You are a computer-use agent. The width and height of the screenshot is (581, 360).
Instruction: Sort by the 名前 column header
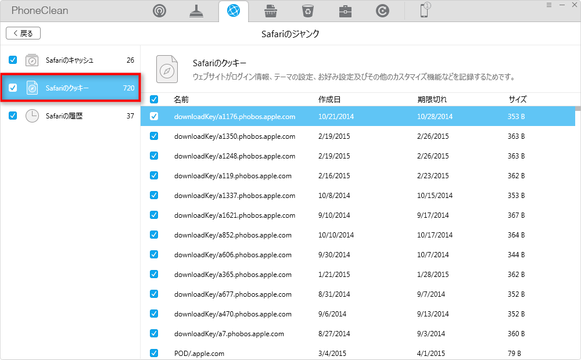(x=181, y=99)
